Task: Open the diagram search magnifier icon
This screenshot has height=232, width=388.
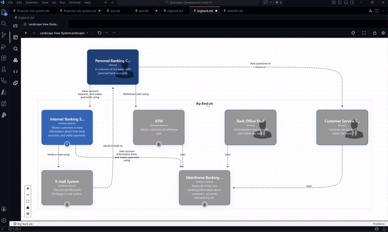Action: click(x=16, y=49)
